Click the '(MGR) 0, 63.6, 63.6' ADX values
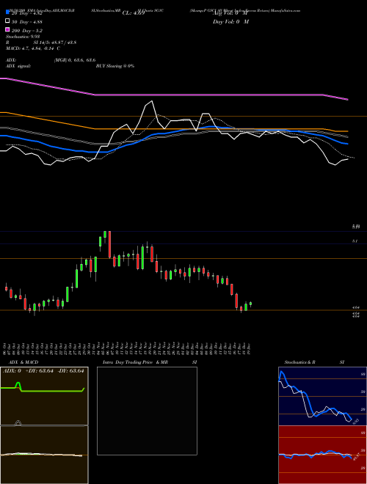Image resolution: width=367 pixels, height=484 pixels. pos(75,60)
